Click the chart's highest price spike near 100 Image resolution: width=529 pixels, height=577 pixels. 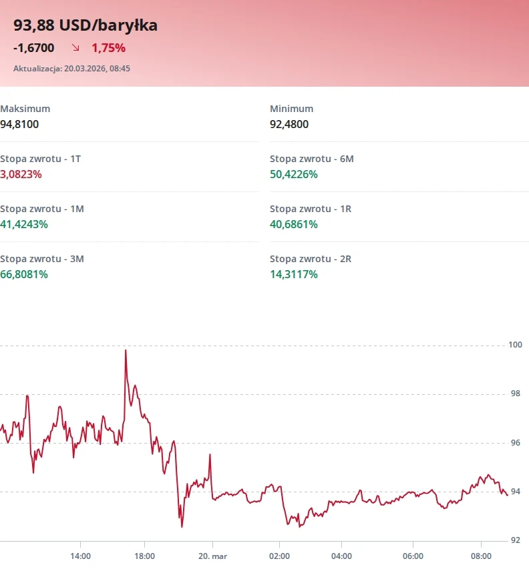[x=126, y=351]
